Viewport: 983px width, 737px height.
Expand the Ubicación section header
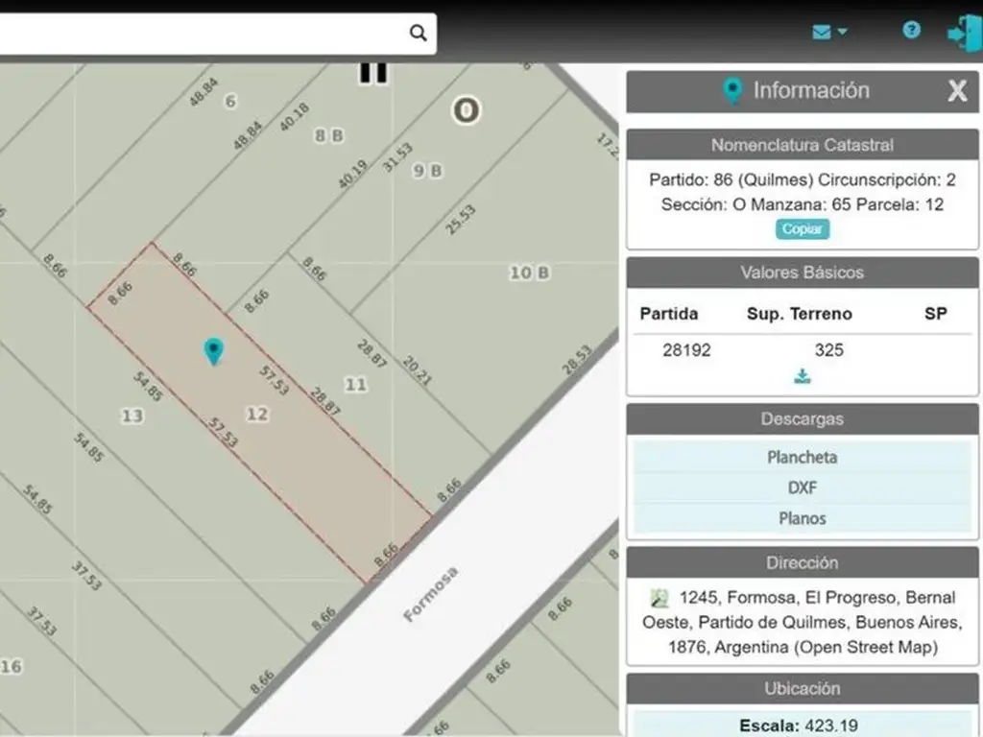pyautogui.click(x=802, y=688)
